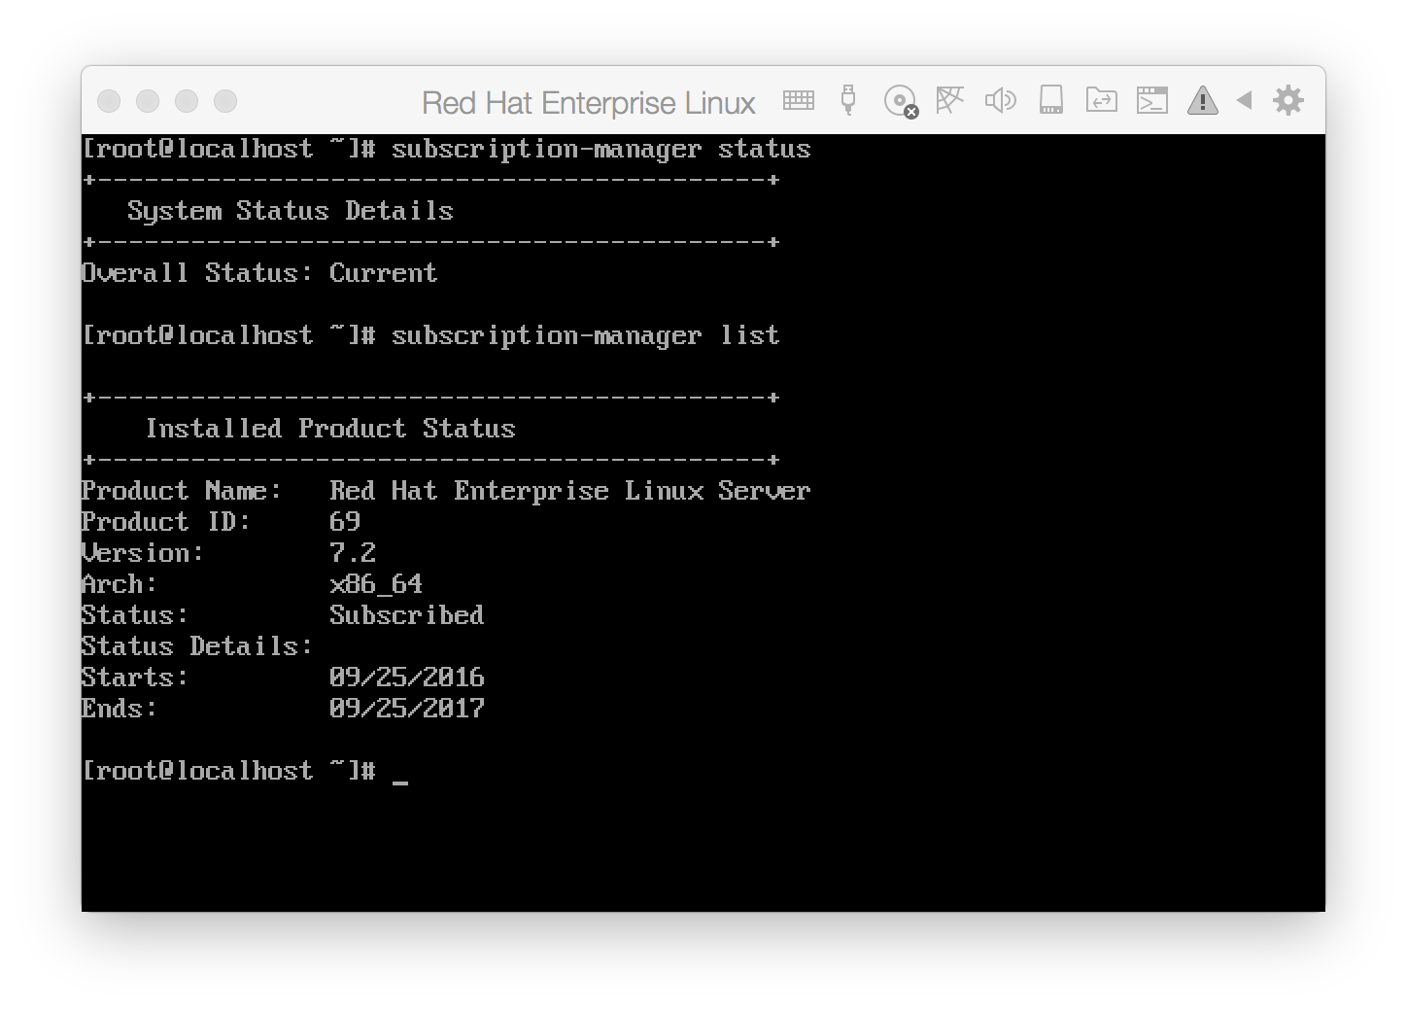This screenshot has width=1407, height=1009.
Task: Click the 'Installed Product Status' heading
Action: (330, 429)
